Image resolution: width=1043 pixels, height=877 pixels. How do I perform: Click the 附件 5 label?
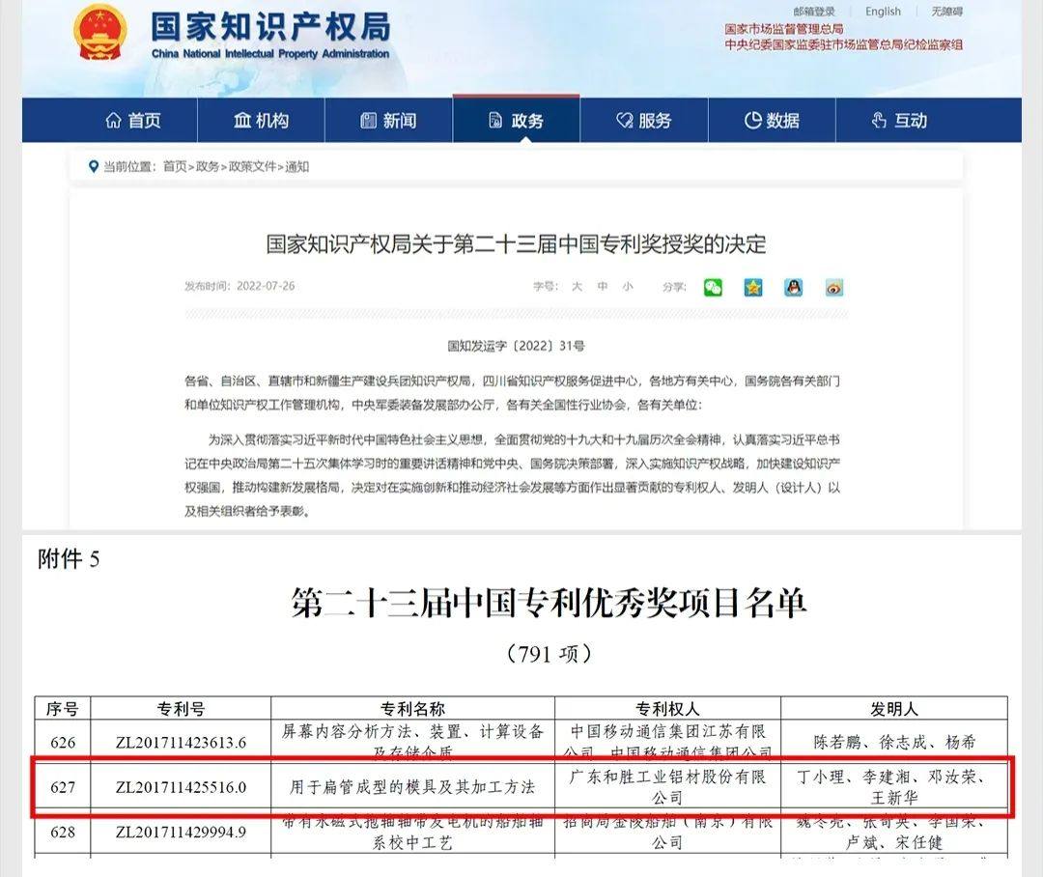[69, 559]
